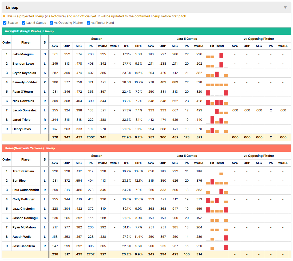Screen dimensions: 293x261
Task: Open Paul Goldschmidt player link
Action: (x=26, y=190)
